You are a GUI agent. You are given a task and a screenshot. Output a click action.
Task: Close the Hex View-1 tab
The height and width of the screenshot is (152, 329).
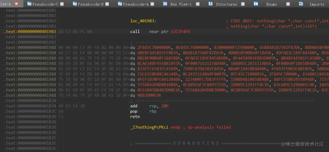coord(198,4)
